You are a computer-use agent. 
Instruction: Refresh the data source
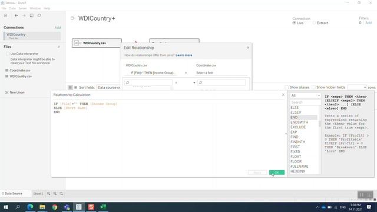point(39,16)
